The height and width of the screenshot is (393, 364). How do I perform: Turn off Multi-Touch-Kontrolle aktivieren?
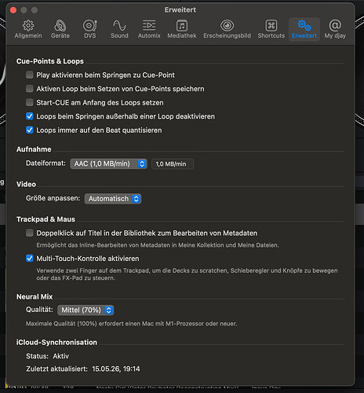tap(30, 259)
